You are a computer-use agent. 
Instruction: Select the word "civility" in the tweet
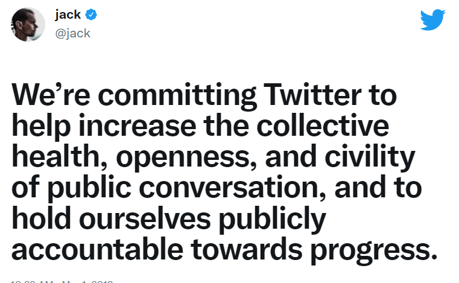[x=370, y=158]
